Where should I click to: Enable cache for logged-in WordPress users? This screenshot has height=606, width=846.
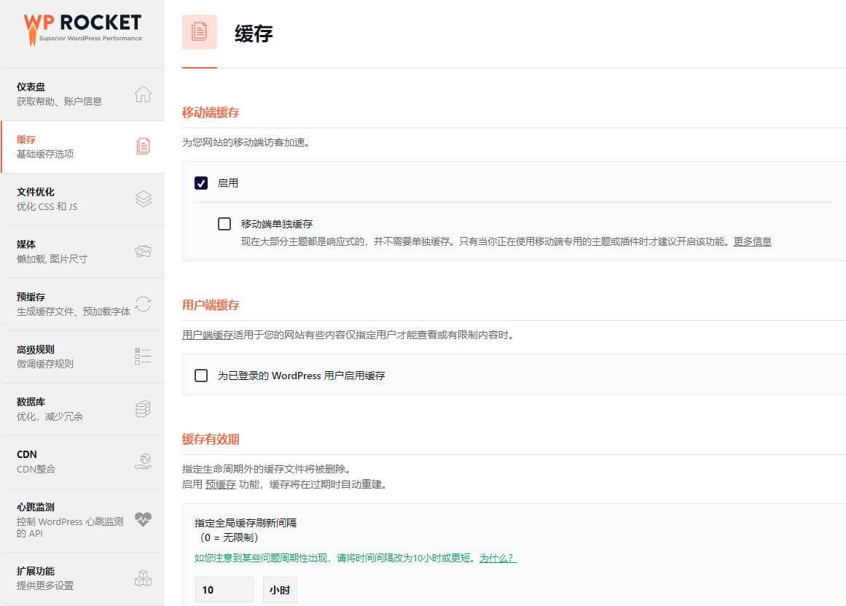[x=201, y=376]
